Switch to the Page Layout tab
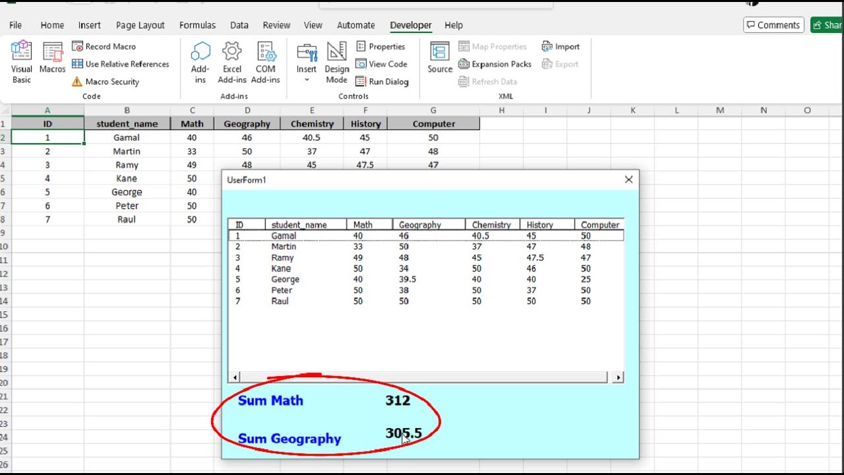Screen dimensions: 844x475 pos(140,25)
